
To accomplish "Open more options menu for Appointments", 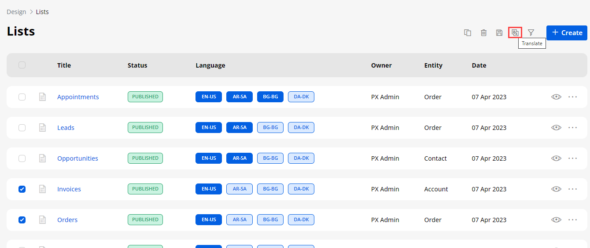I will (x=572, y=97).
